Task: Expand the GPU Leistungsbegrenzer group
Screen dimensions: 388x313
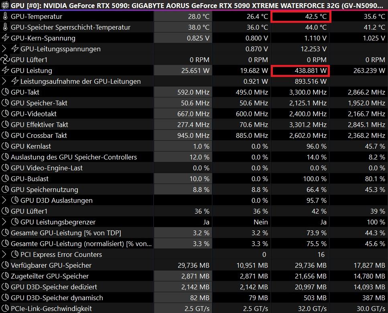Action: point(4,222)
